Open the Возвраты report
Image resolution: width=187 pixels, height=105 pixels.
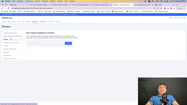coord(6,52)
